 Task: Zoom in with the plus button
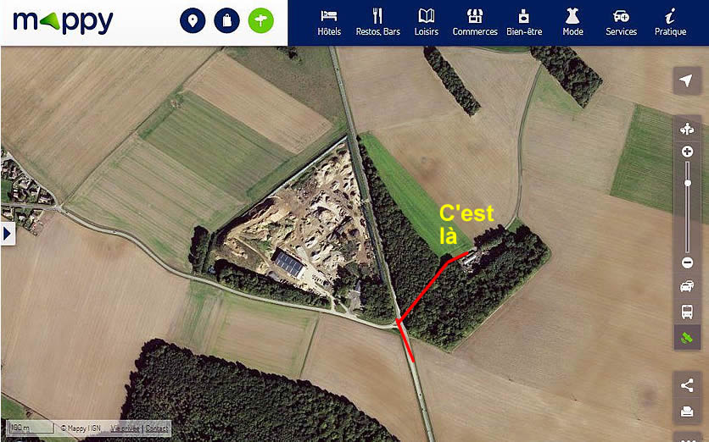coord(687,152)
